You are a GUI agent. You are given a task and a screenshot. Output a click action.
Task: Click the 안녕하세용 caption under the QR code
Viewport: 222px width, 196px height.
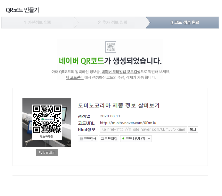pyautogui.click(x=46, y=136)
